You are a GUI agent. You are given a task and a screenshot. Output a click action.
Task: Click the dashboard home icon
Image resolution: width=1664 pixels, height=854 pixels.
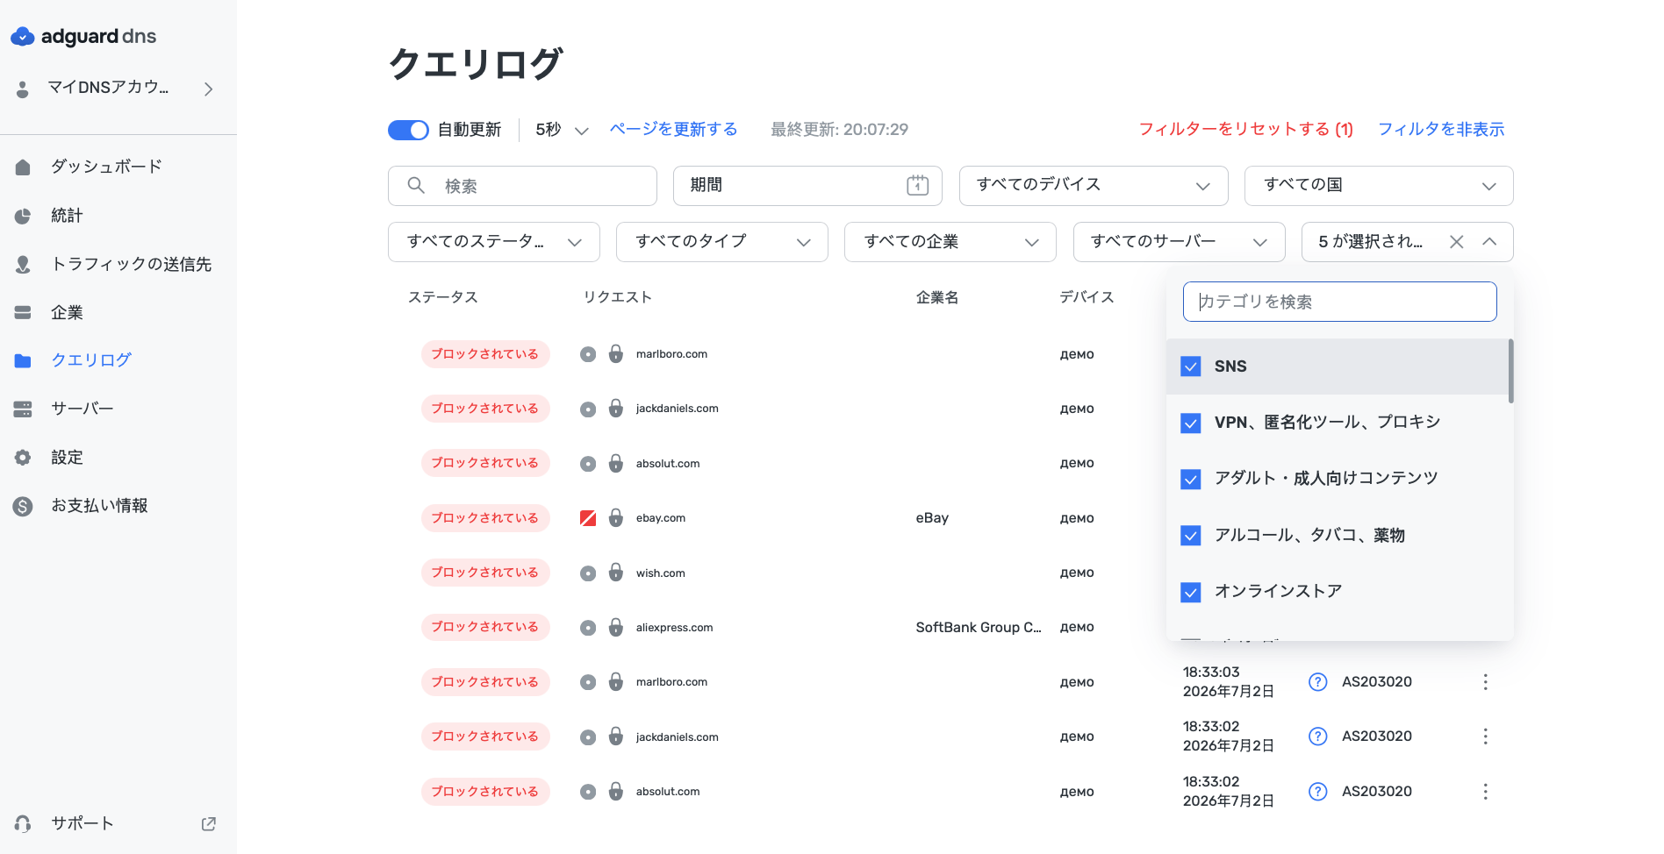point(23,167)
